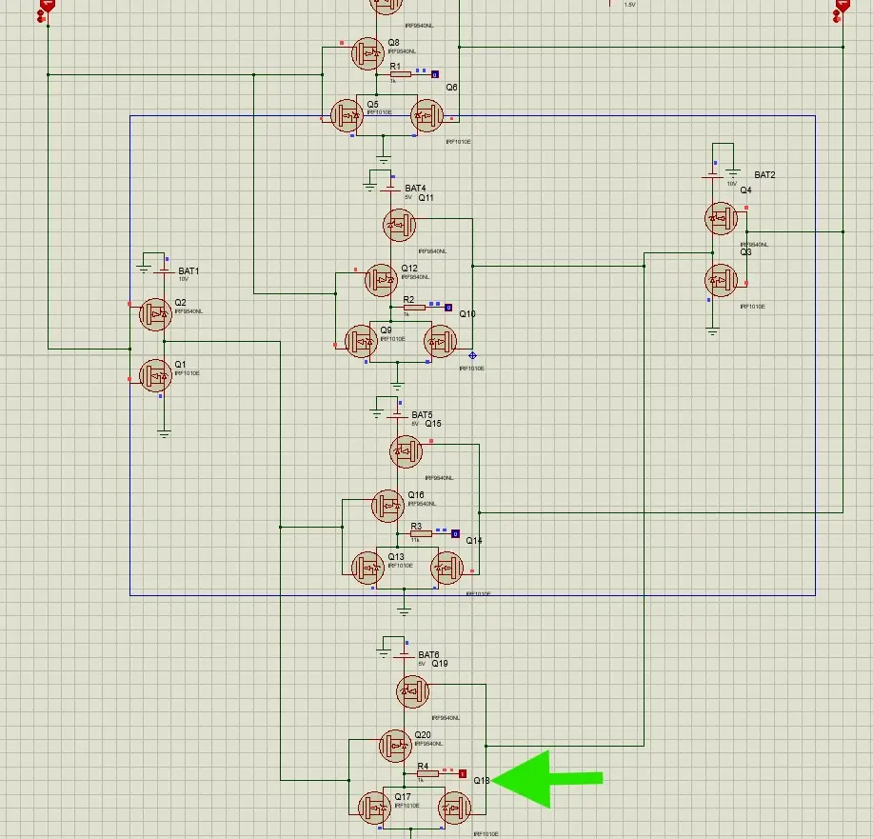The height and width of the screenshot is (839, 873).
Task: Select the Q11 MOSFET symbol
Action: pos(399,225)
